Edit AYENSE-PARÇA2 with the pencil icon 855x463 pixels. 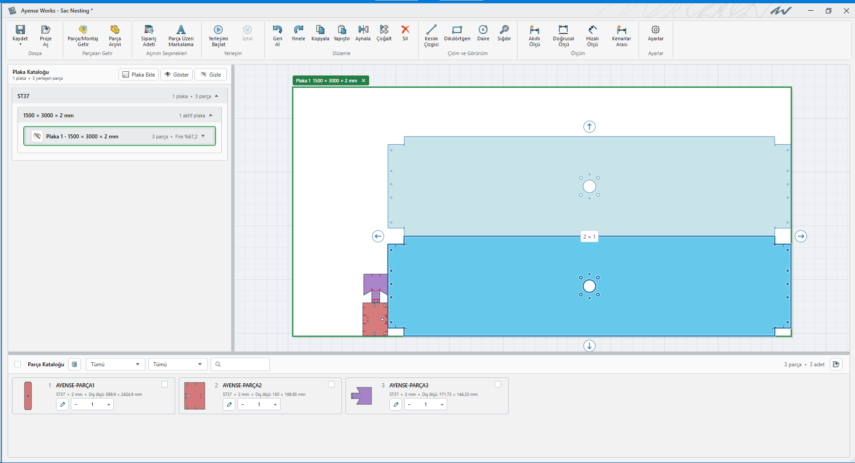pyautogui.click(x=229, y=404)
